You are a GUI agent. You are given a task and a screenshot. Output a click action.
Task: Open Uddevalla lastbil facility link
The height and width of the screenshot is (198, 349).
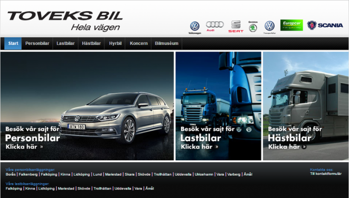tap(123, 189)
